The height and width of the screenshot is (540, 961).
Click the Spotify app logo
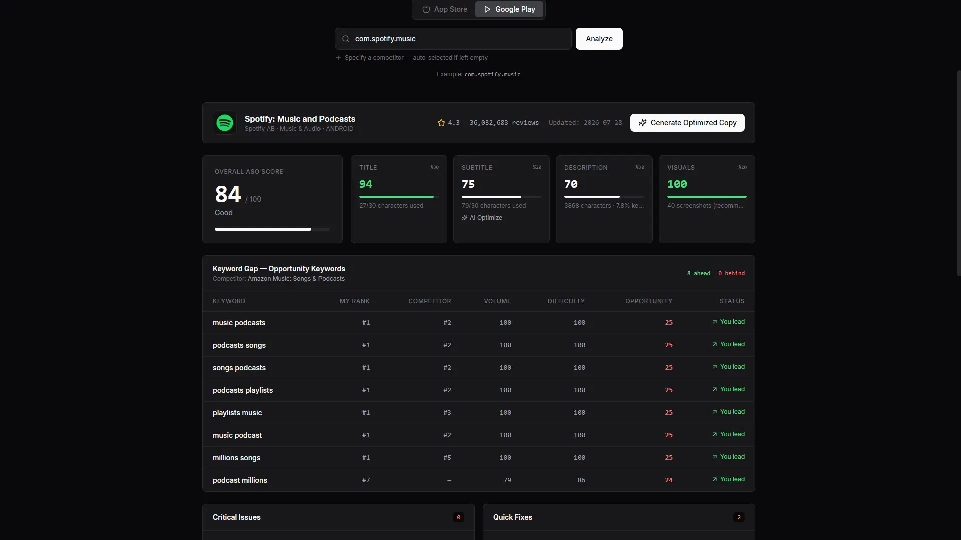[x=225, y=123]
